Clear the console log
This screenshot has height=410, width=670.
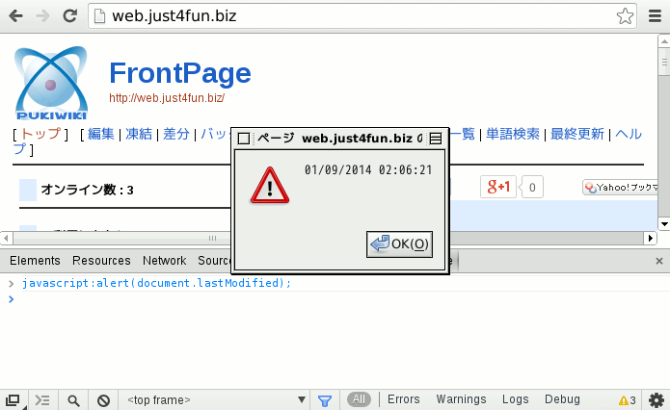click(x=103, y=399)
